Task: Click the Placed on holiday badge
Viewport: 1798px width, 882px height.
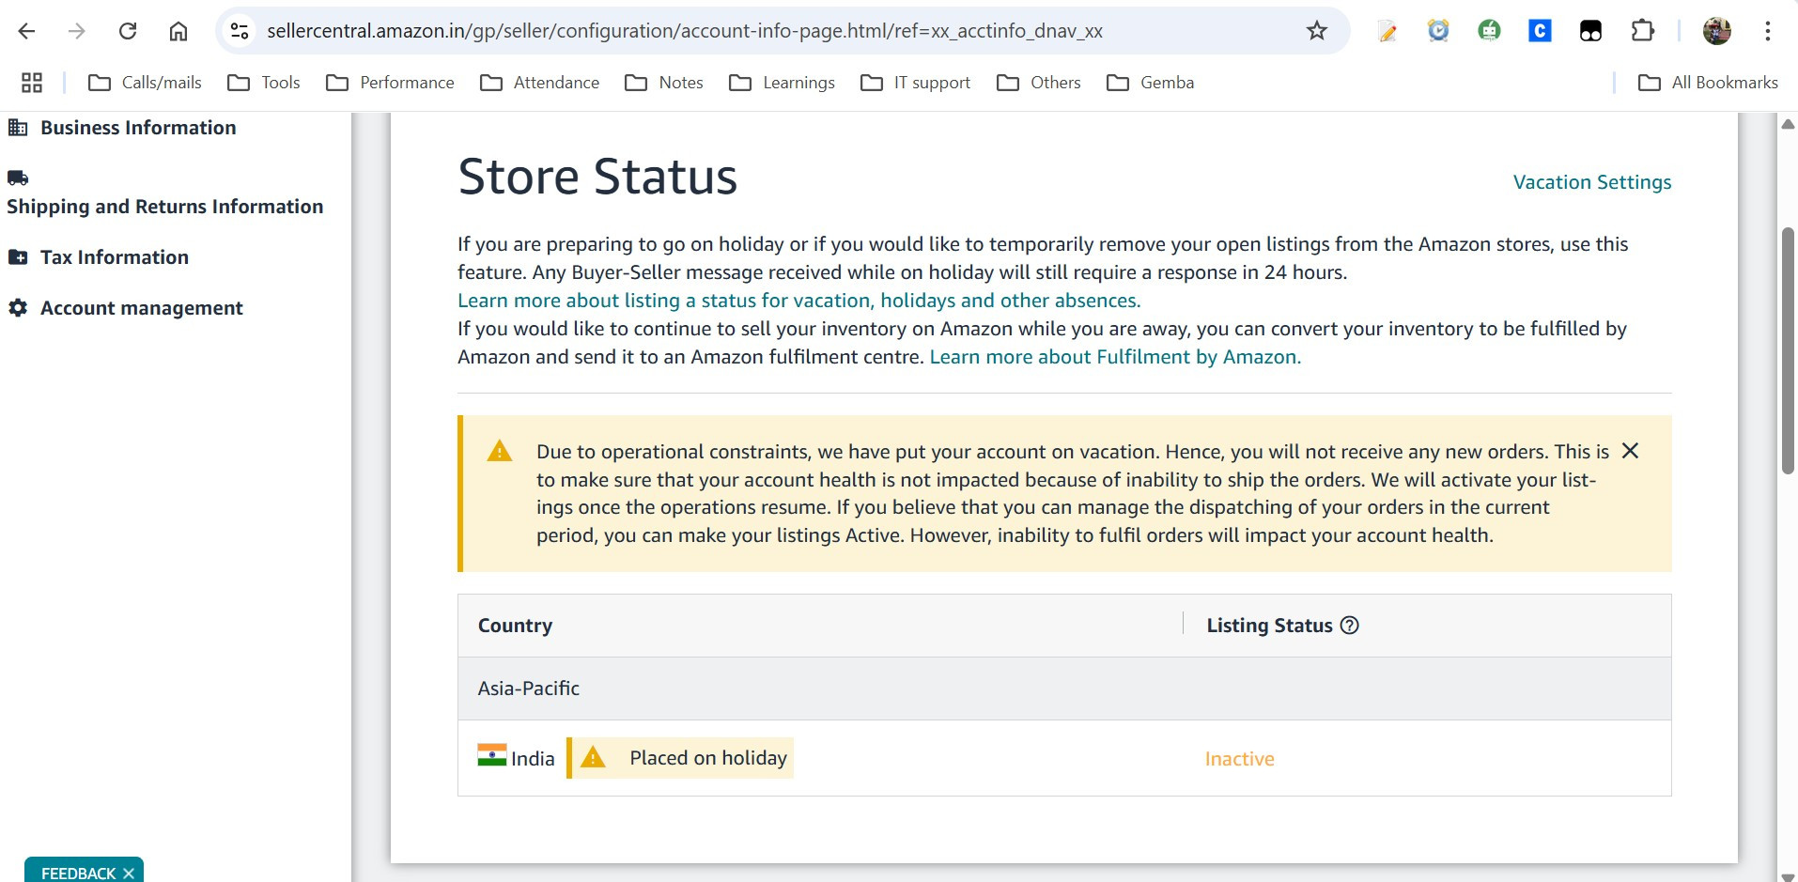Action: pos(680,758)
